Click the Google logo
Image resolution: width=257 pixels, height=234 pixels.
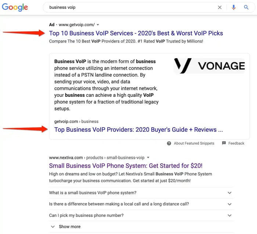point(15,7)
